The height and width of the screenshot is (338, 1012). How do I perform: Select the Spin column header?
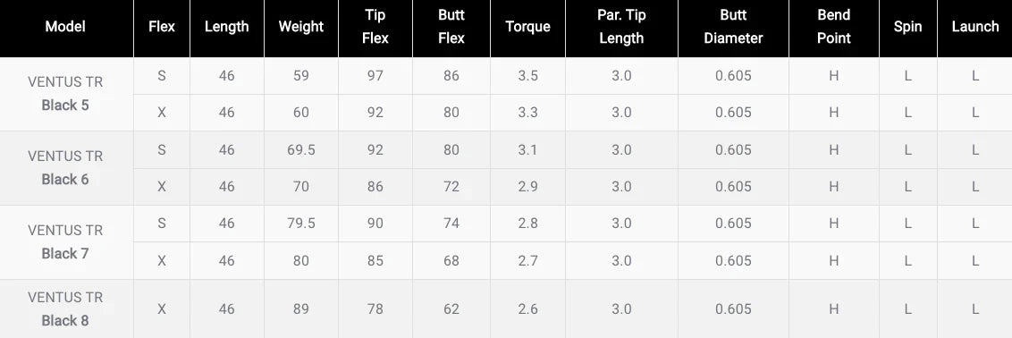tap(908, 27)
